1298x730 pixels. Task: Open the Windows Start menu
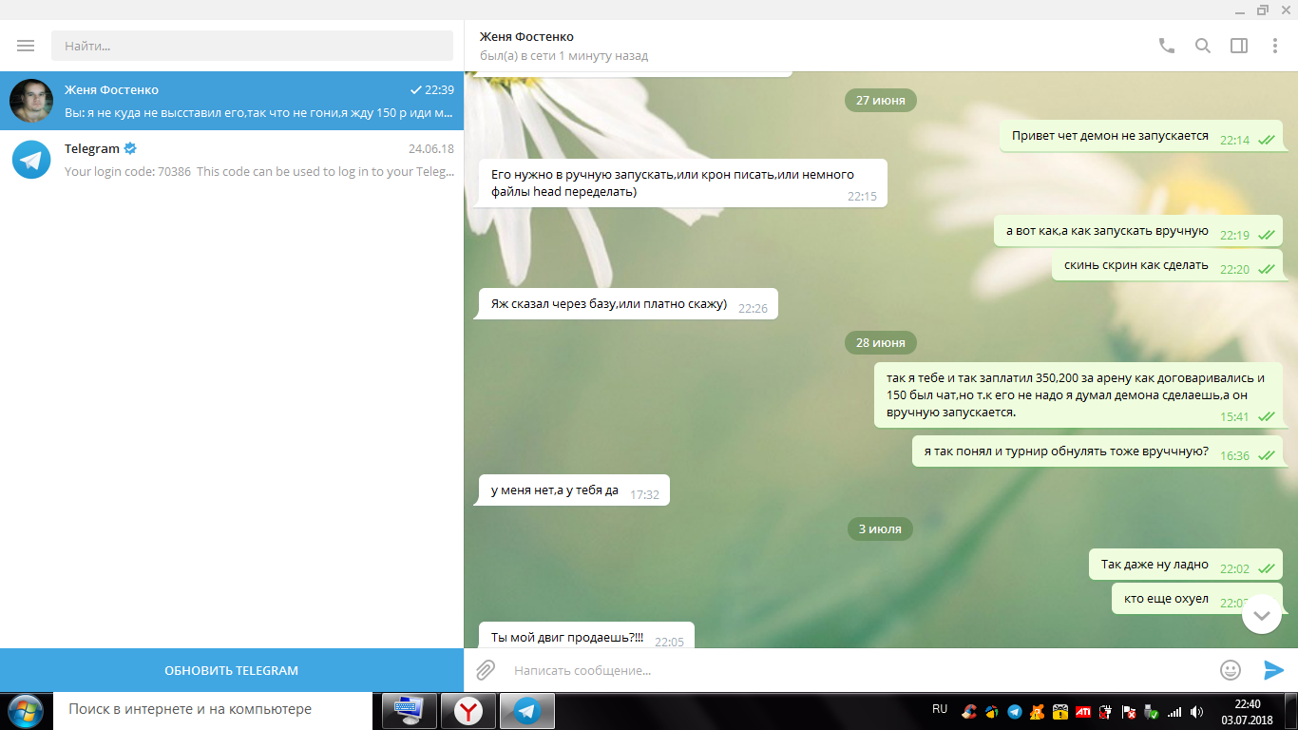(25, 710)
